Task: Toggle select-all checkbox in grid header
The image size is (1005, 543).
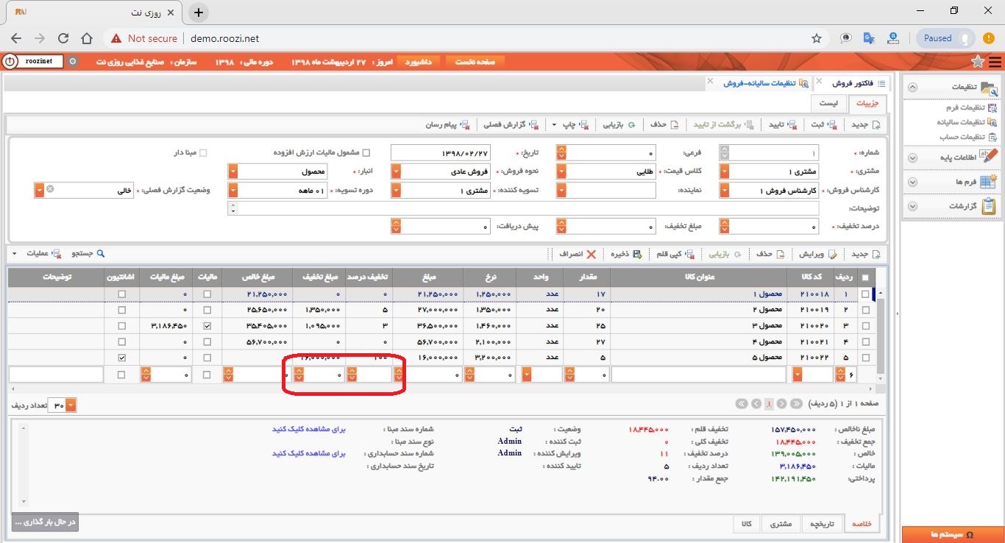Action: (x=865, y=277)
